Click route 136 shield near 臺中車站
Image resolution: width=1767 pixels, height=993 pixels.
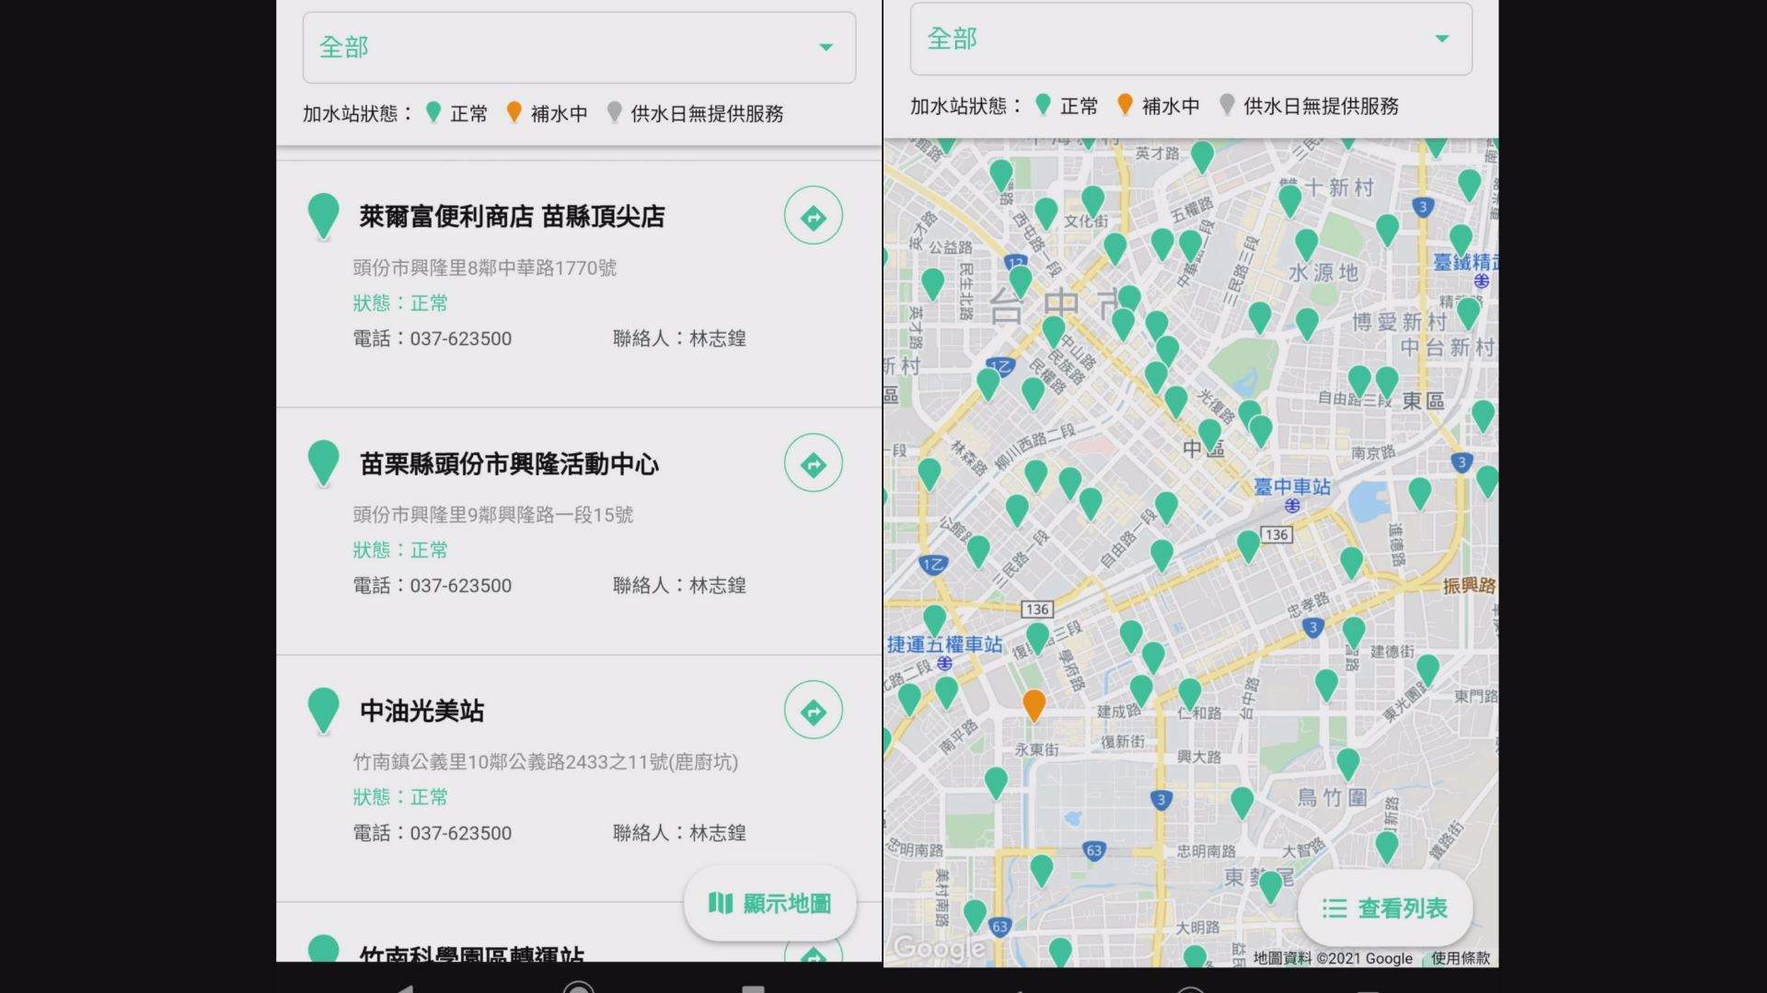click(1276, 535)
